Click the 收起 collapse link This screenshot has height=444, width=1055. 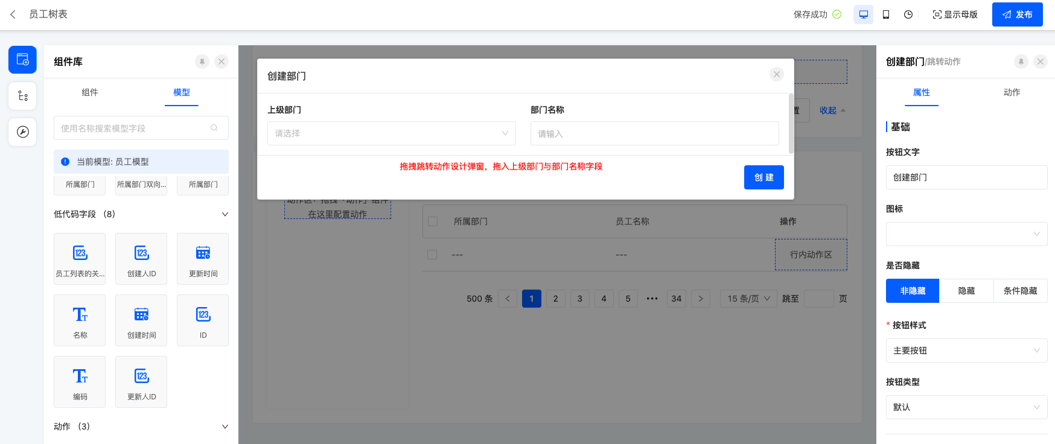[832, 110]
